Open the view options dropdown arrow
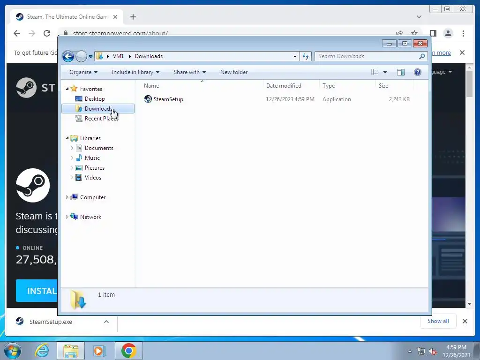Viewport: 480px width, 360px height. click(x=385, y=72)
